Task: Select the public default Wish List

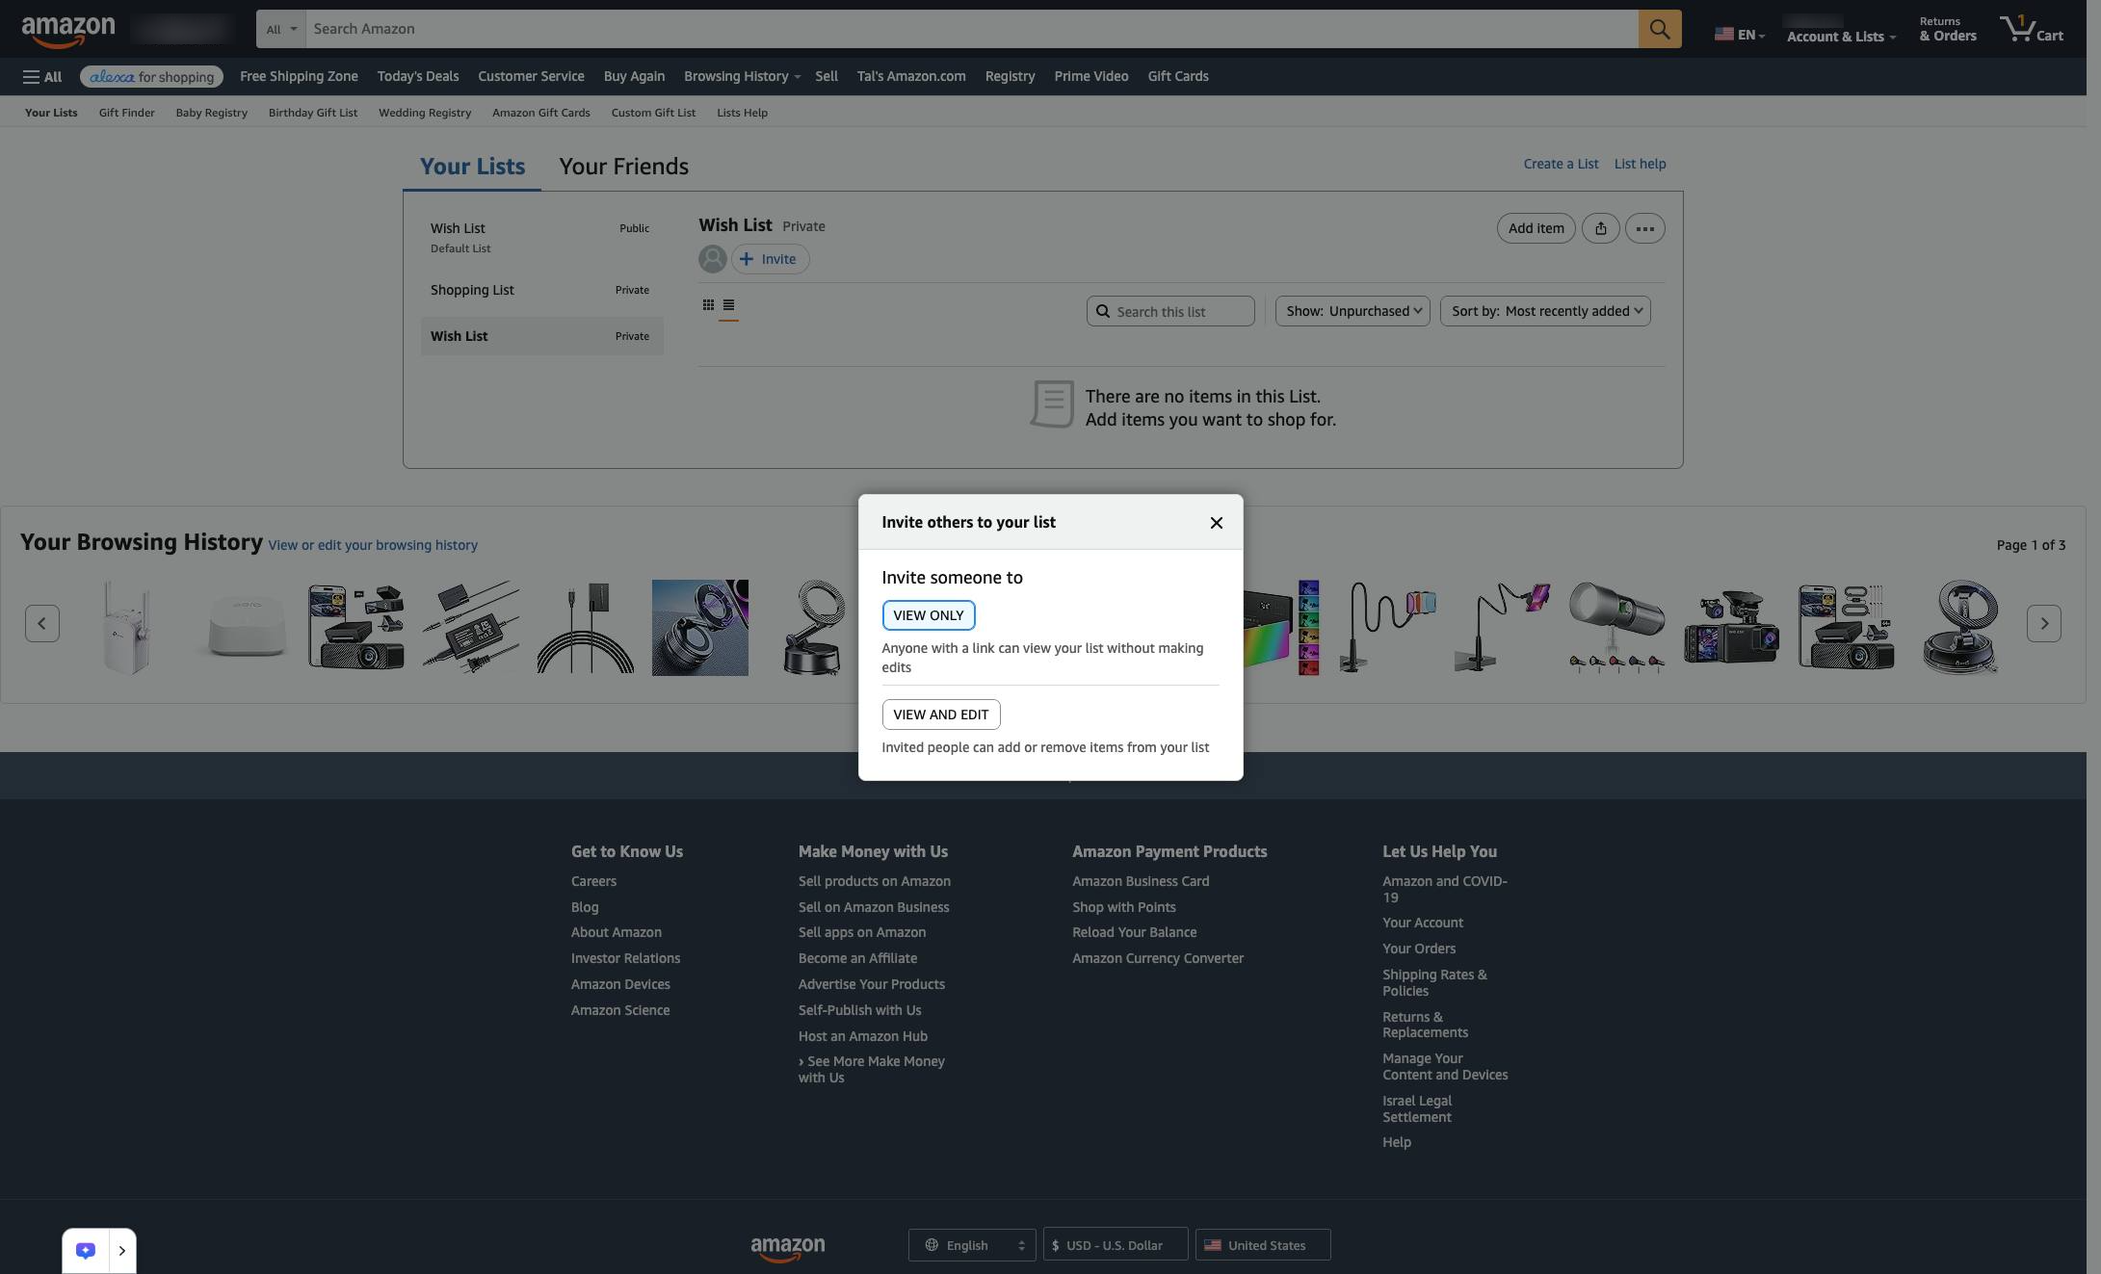Action: pos(541,237)
